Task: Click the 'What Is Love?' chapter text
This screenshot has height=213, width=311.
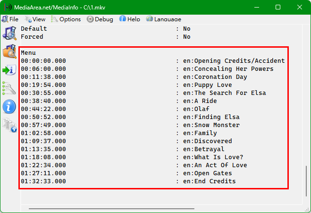Action: coord(219,157)
